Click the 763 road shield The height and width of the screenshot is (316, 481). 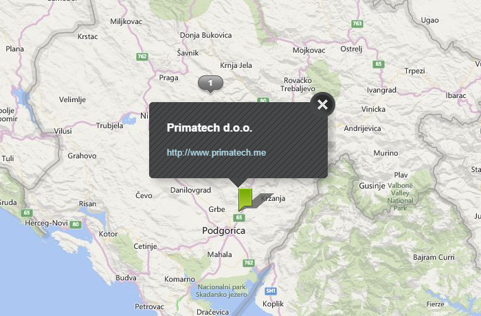point(357,23)
